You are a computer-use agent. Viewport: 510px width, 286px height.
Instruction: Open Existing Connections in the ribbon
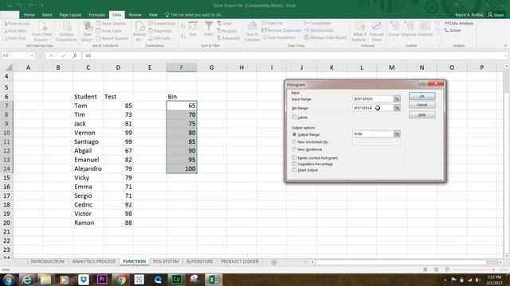click(x=66, y=32)
